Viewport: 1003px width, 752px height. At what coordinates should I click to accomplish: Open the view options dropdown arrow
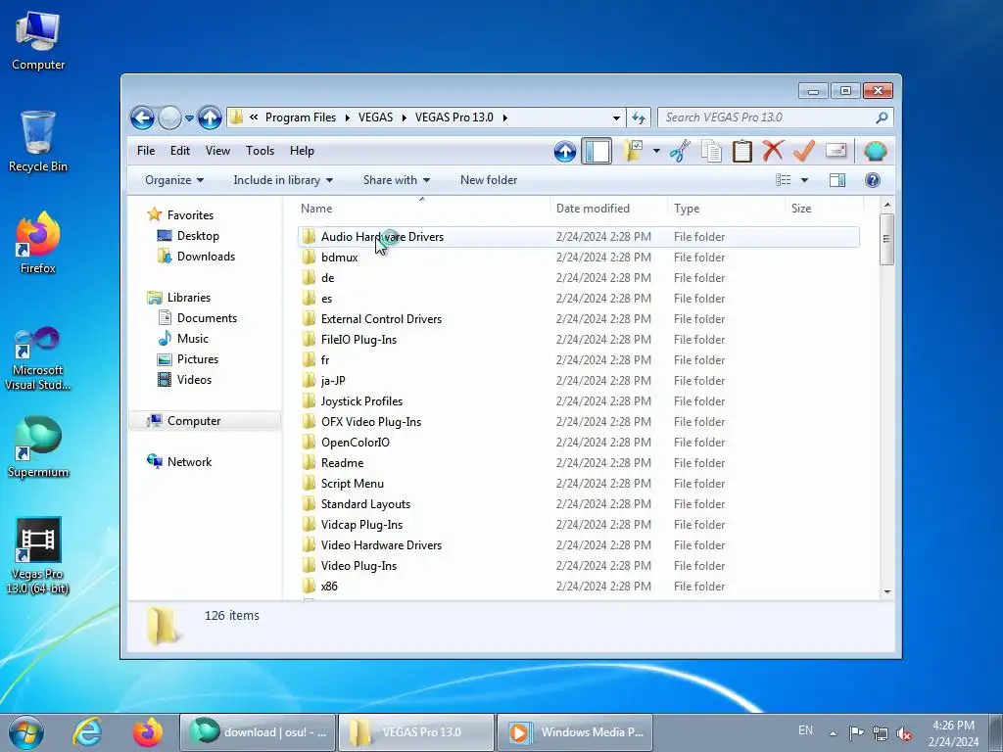pos(805,180)
